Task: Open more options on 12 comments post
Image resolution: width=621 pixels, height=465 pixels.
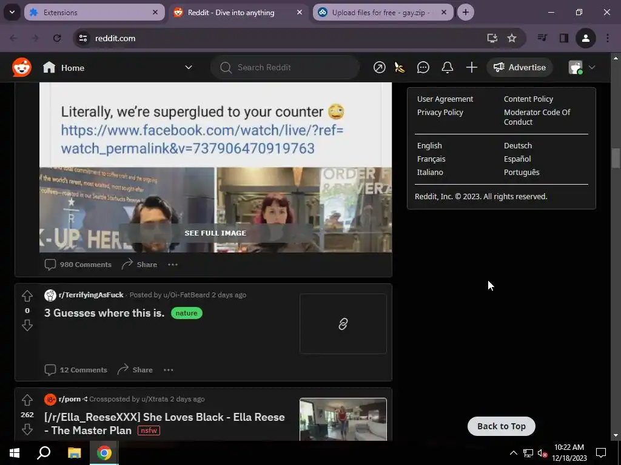Action: tap(169, 370)
